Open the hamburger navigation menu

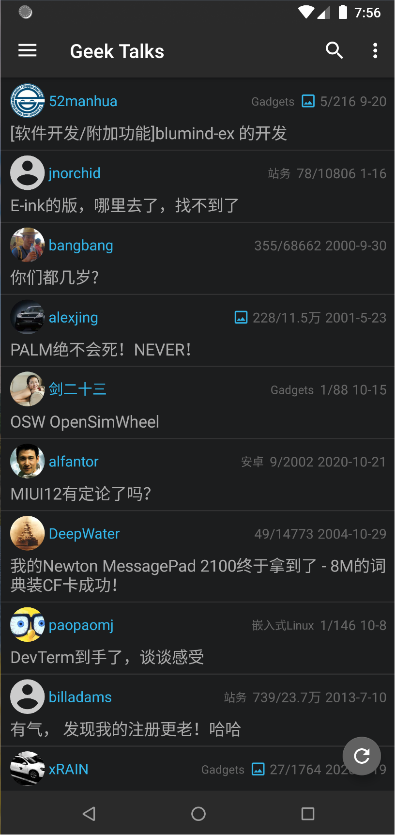coord(28,50)
